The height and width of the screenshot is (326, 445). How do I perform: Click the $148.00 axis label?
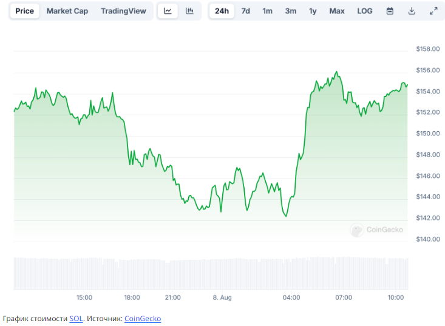[x=427, y=155]
